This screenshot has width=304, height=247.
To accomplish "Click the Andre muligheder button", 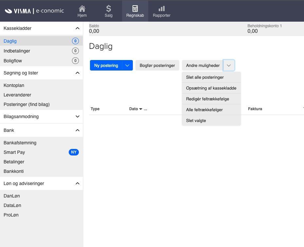I will 203,65.
